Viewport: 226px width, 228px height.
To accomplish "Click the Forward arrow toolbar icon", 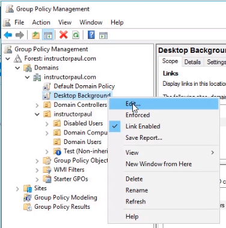I will (x=20, y=35).
